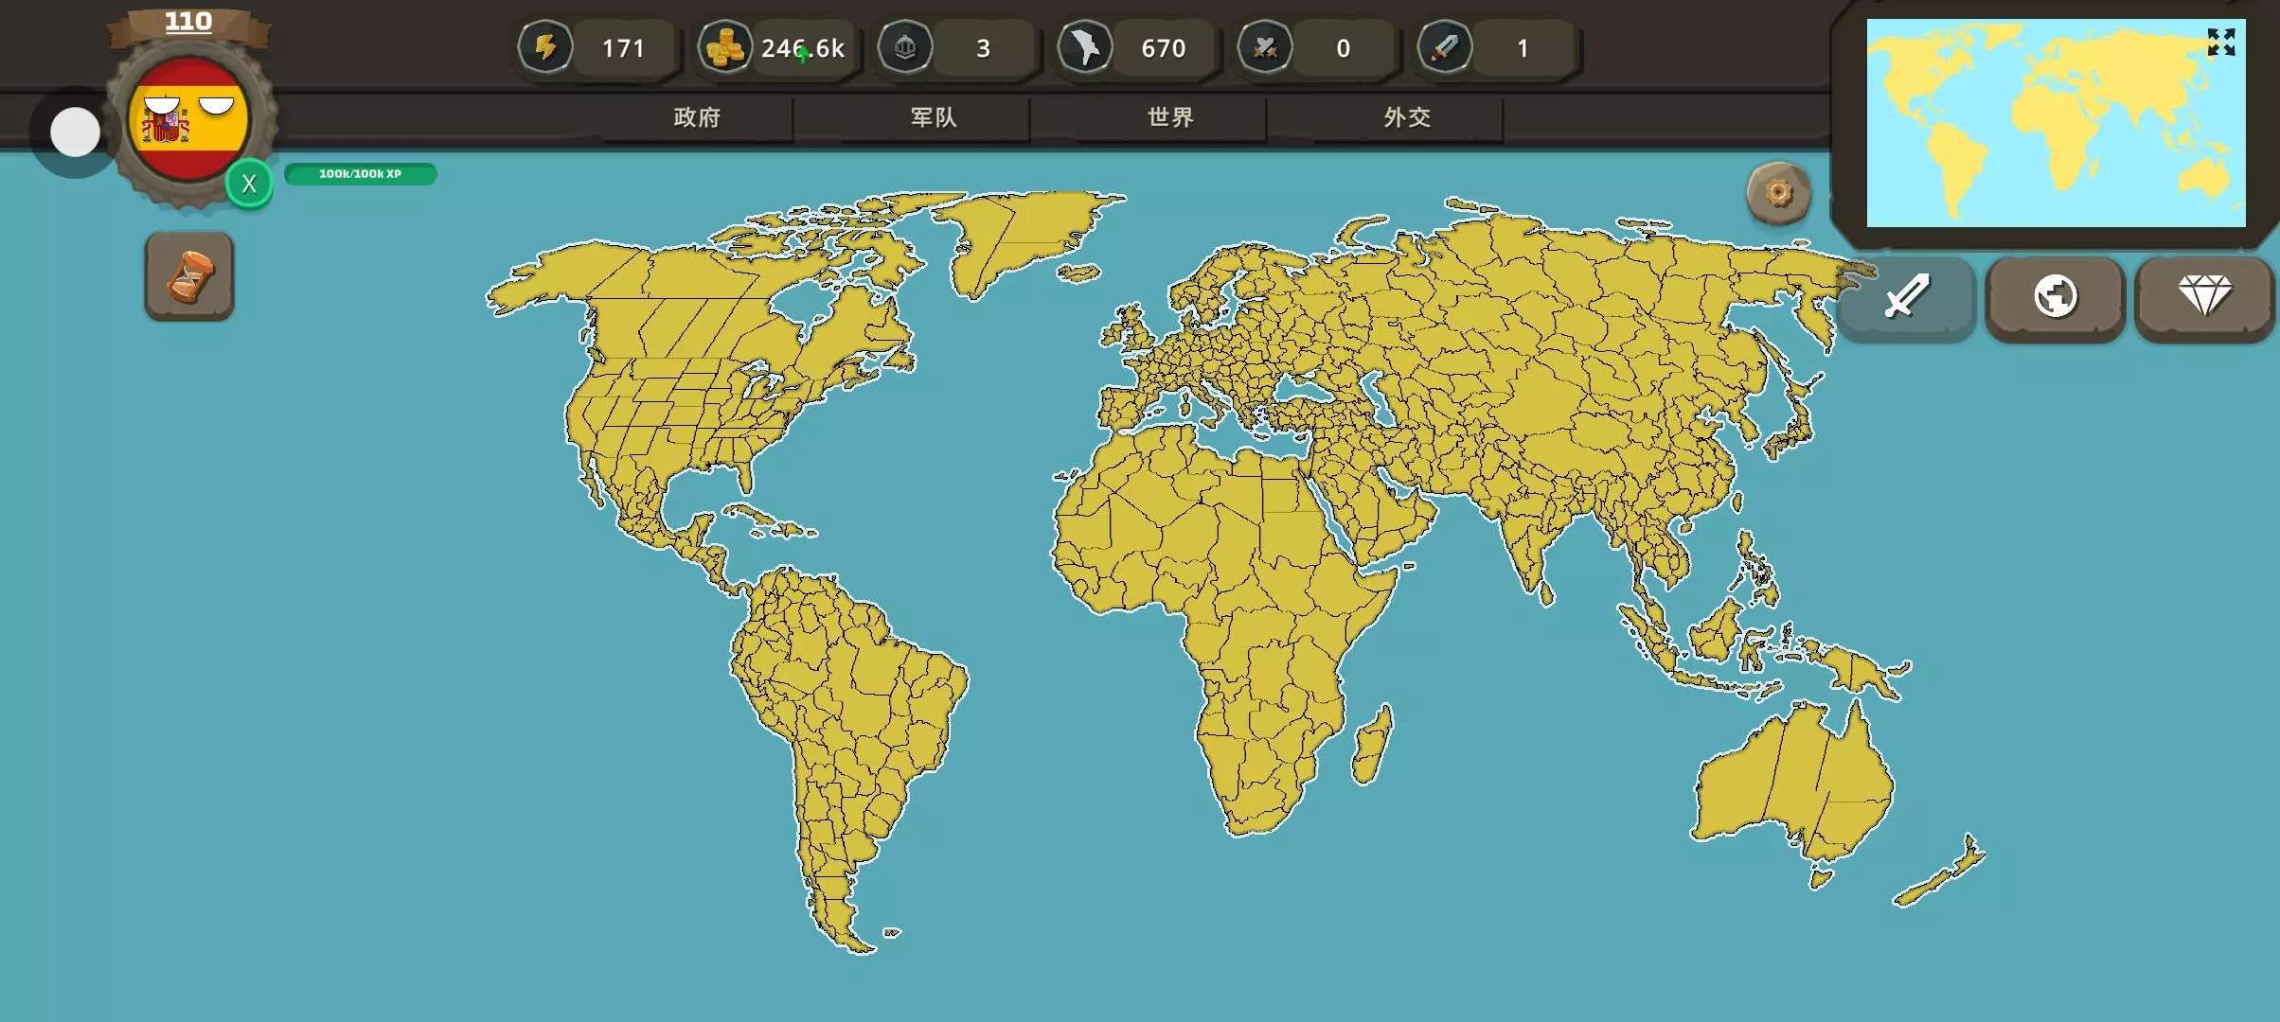Click the 100k/100k XP progress bar
The image size is (2280, 1022).
click(x=360, y=174)
